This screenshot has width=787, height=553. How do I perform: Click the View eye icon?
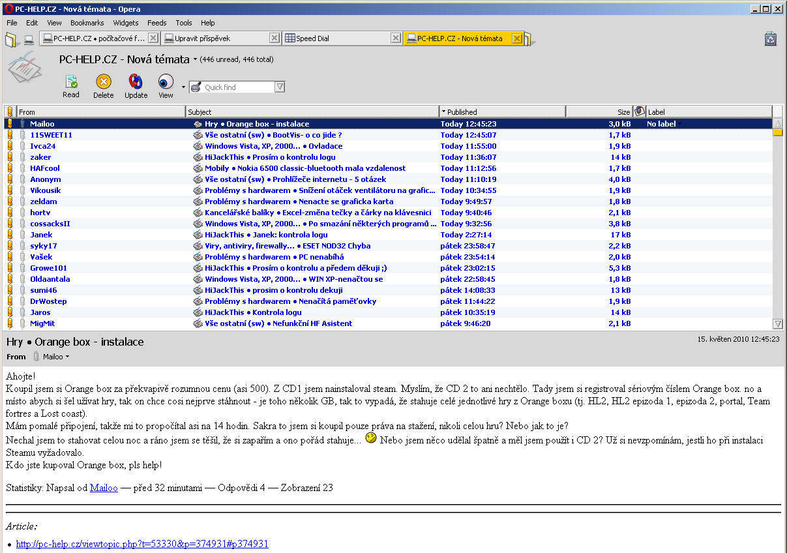[x=166, y=82]
